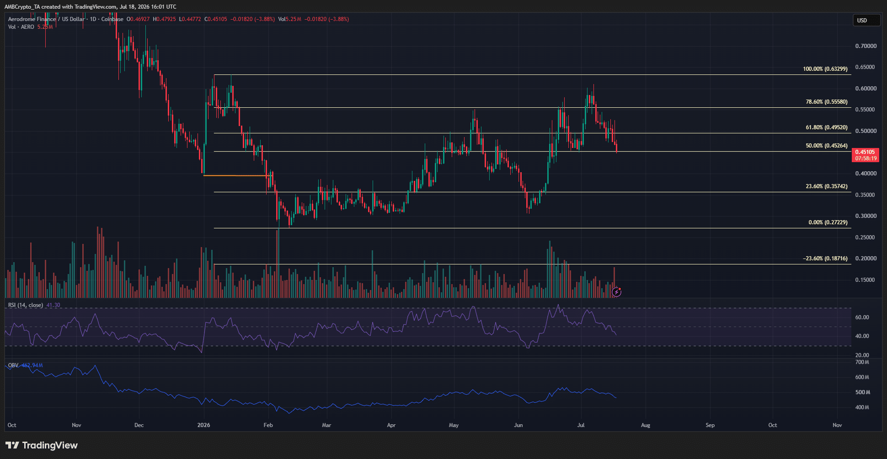Screen dimensions: 887x459
Task: Click the low value L0.44772
Action: pyautogui.click(x=190, y=19)
